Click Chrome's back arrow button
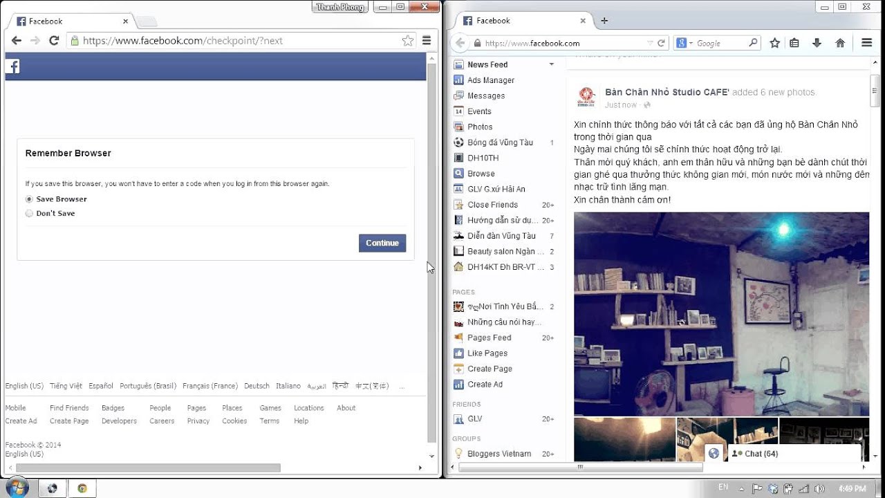The height and width of the screenshot is (498, 885). click(17, 41)
